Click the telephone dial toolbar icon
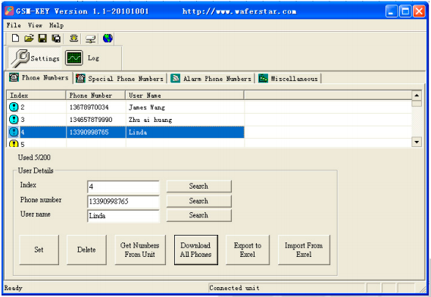The width and height of the screenshot is (431, 297). [73, 38]
